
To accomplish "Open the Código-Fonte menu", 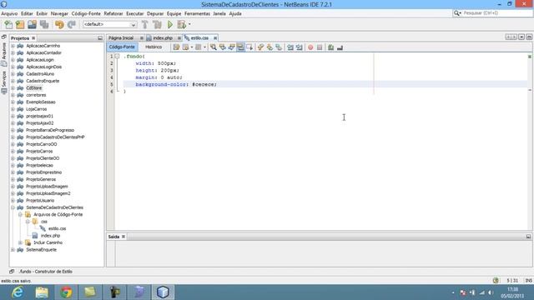I will pyautogui.click(x=86, y=13).
